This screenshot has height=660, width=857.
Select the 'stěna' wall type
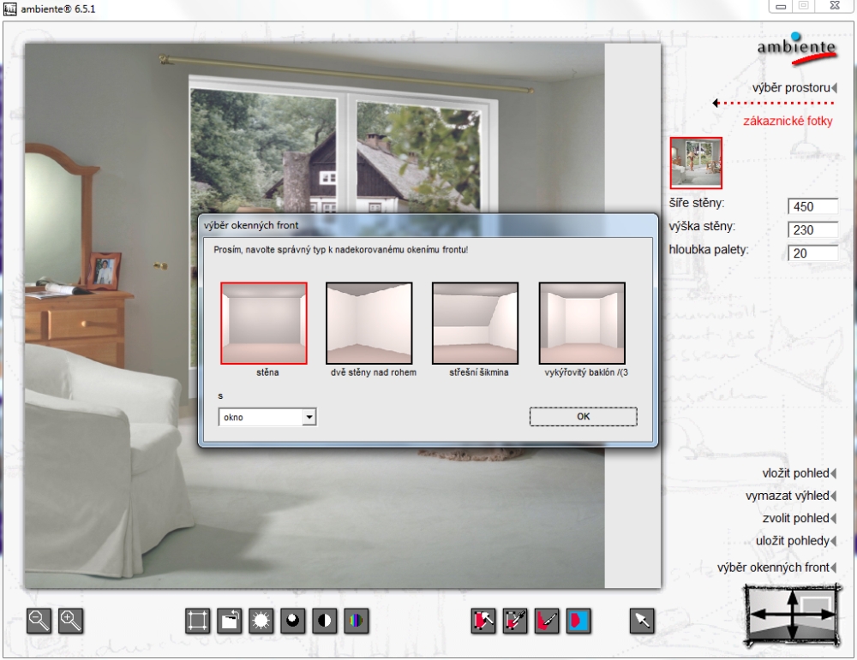pos(264,323)
